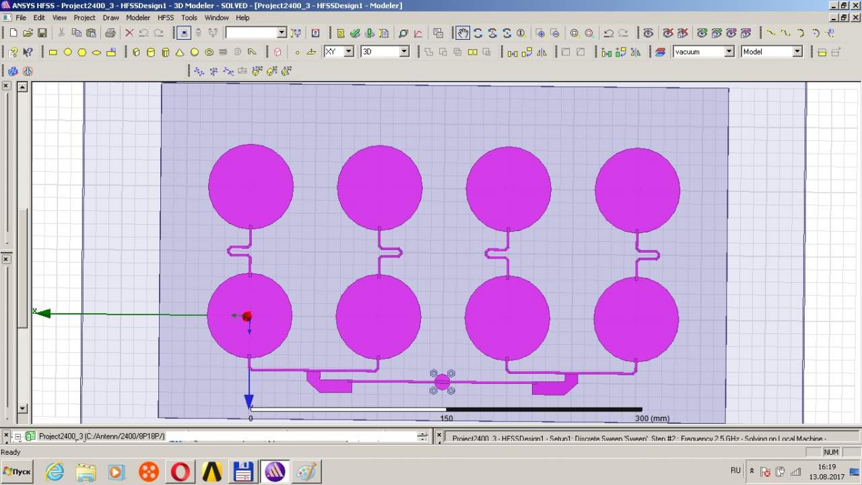Delete selection with red X icon
This screenshot has width=862, height=485.
tap(129, 33)
